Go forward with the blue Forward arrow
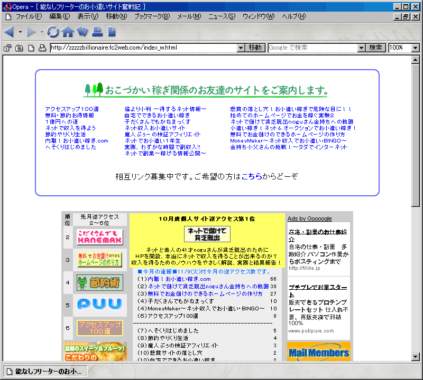The image size is (423, 380). 31,32
